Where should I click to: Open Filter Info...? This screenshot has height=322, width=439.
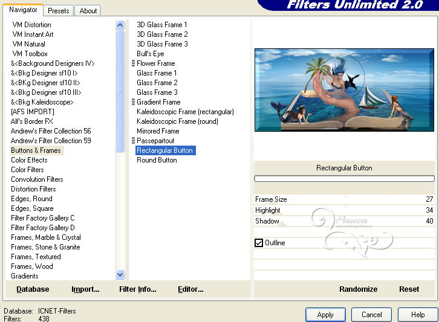click(138, 289)
